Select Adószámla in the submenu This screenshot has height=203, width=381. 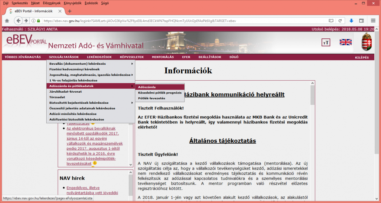[160, 87]
